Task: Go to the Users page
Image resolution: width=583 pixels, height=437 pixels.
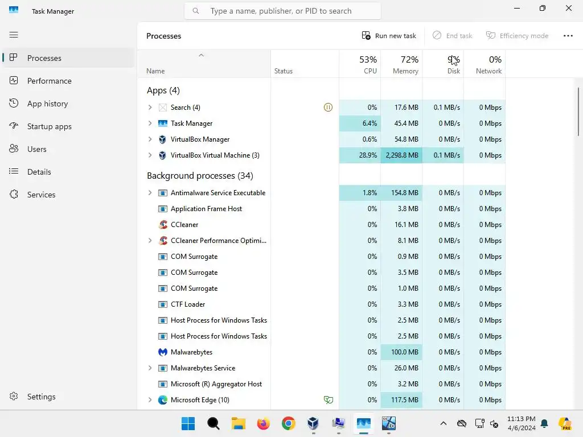Action: point(68,149)
